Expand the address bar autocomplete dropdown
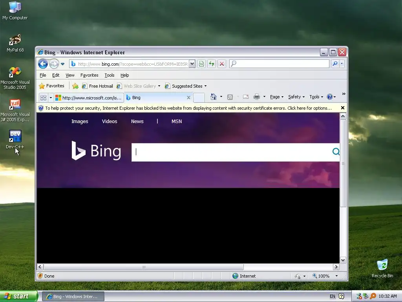402x302 pixels. click(192, 64)
